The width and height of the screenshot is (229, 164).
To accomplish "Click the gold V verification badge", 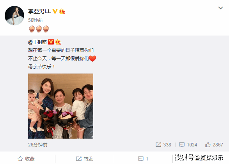I will pyautogui.click(x=55, y=11).
